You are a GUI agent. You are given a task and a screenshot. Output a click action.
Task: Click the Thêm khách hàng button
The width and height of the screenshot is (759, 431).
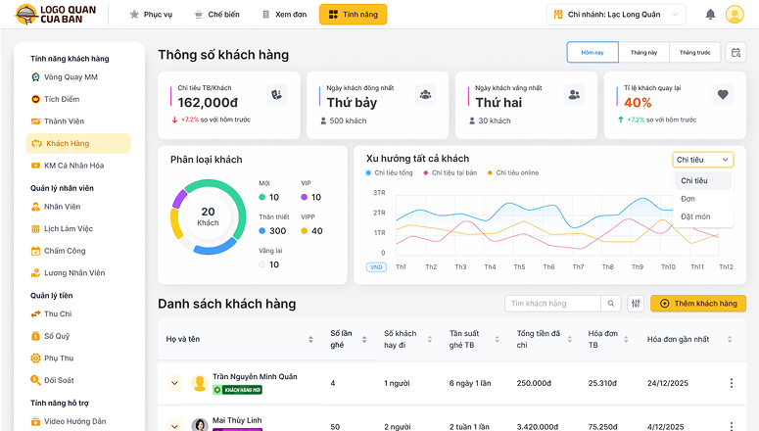[x=697, y=304]
